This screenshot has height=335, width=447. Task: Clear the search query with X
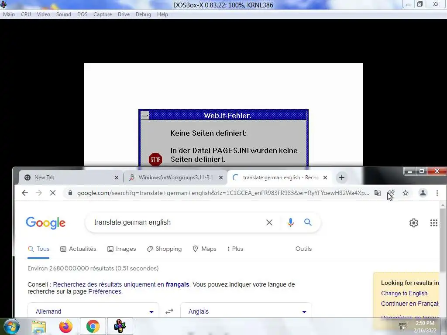pos(269,222)
